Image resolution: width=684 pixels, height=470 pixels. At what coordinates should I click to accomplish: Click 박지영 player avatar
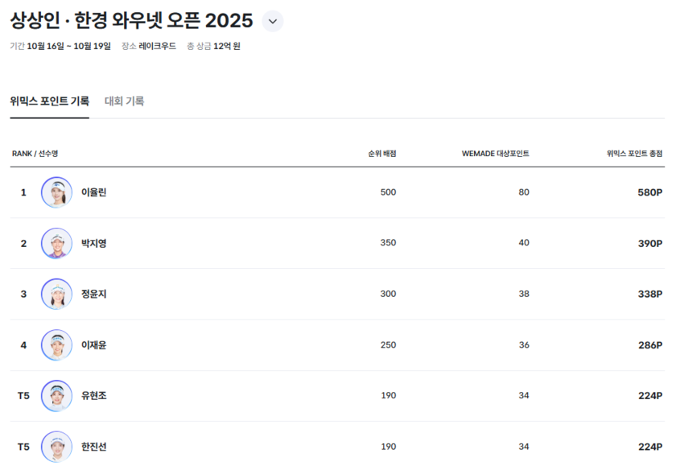point(56,243)
